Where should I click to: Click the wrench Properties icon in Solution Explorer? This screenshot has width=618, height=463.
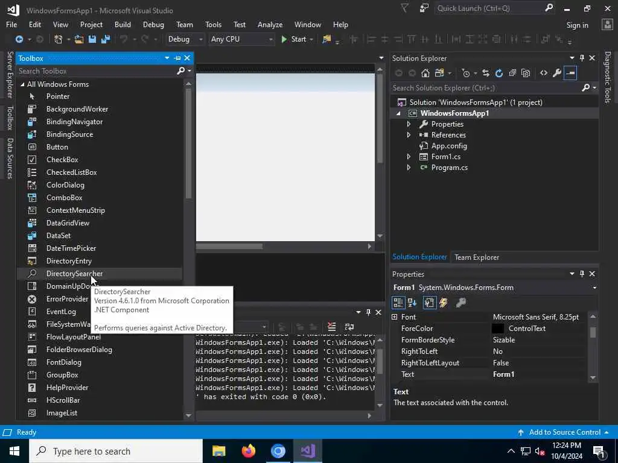557,73
